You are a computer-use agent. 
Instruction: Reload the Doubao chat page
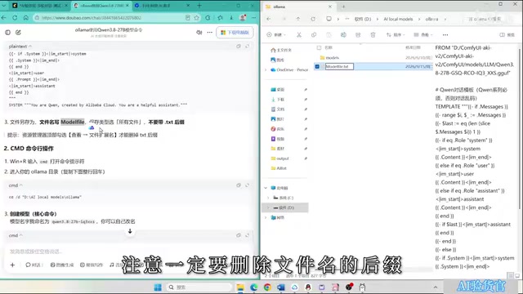tap(15, 18)
